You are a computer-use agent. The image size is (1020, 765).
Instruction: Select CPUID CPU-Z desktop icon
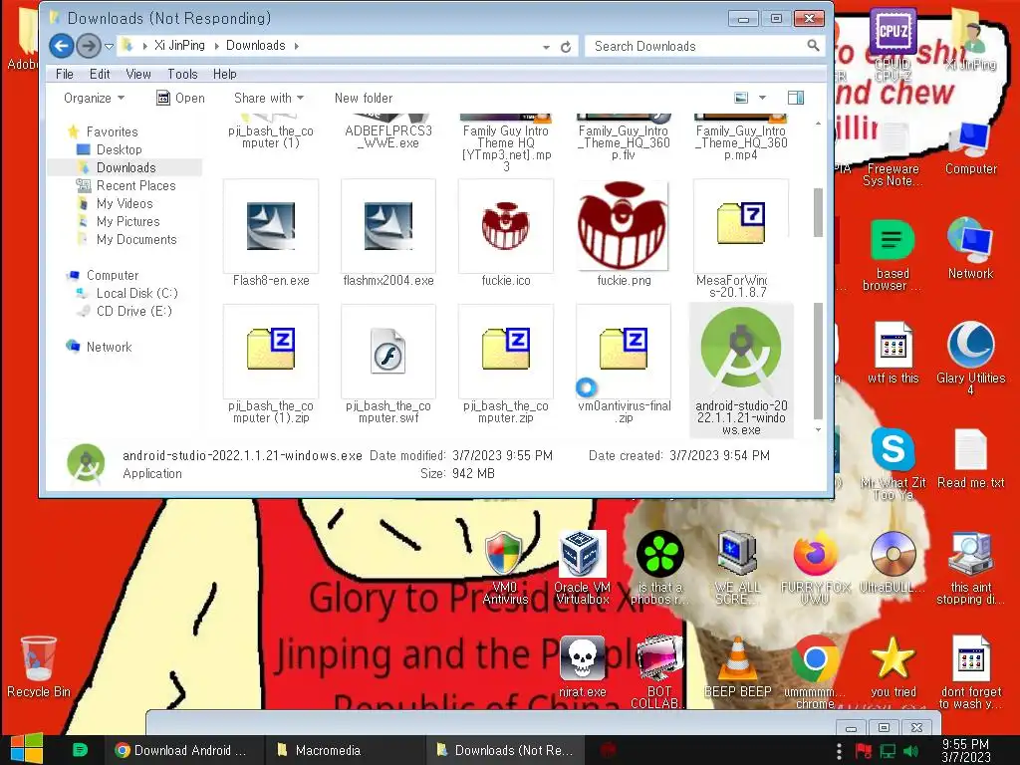click(892, 46)
